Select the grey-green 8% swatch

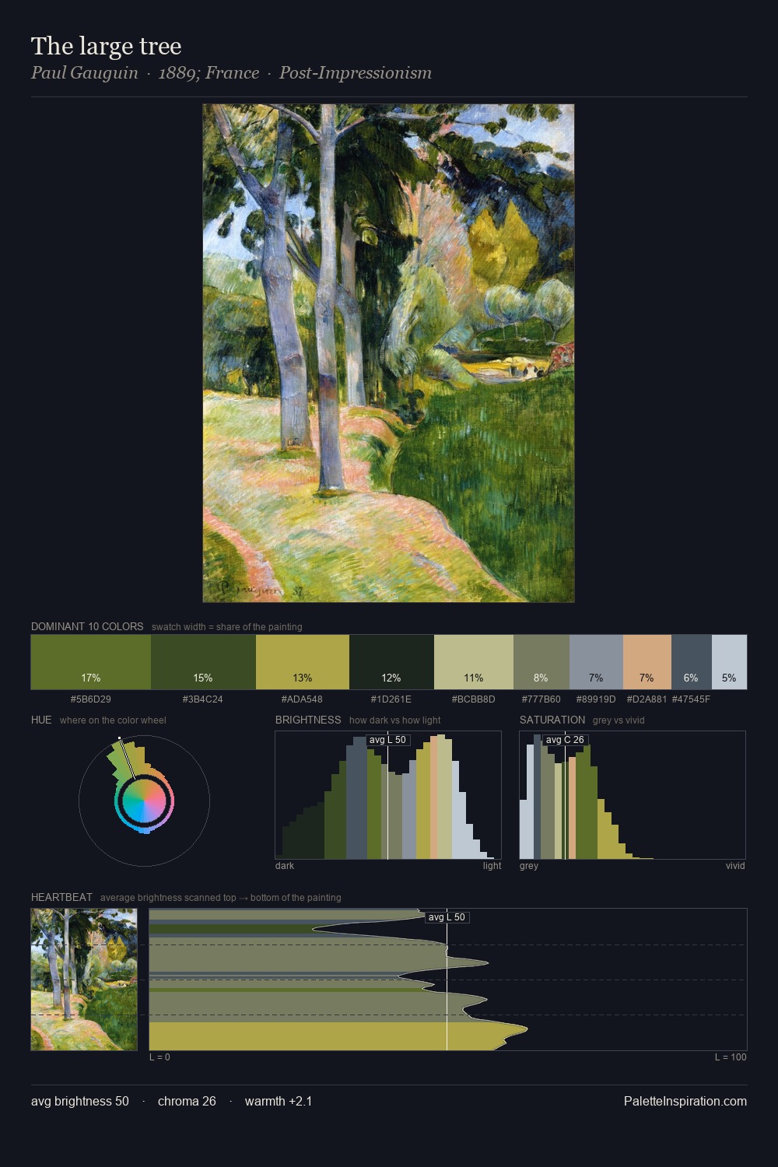[541, 662]
